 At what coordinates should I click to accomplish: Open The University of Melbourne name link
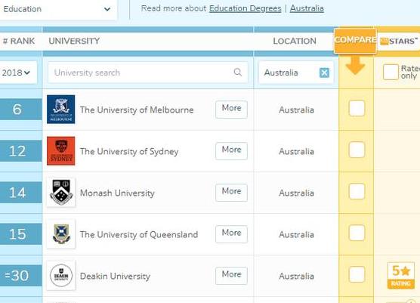[137, 110]
